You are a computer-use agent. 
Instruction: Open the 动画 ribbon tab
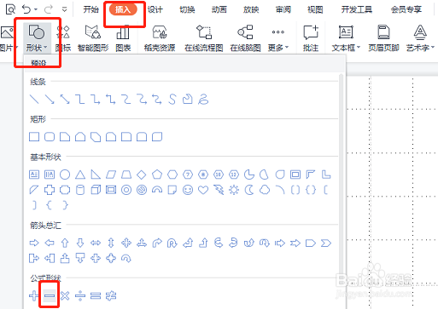(219, 9)
